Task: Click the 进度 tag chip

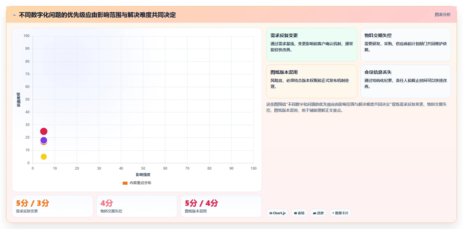Action: (318, 213)
